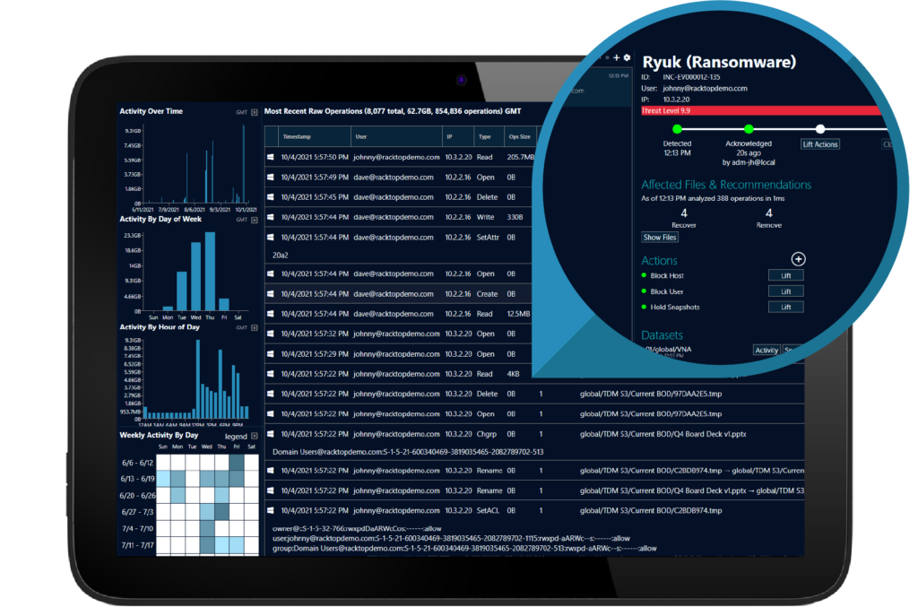The width and height of the screenshot is (918, 607).
Task: Click the Recover count of 4
Action: click(684, 213)
